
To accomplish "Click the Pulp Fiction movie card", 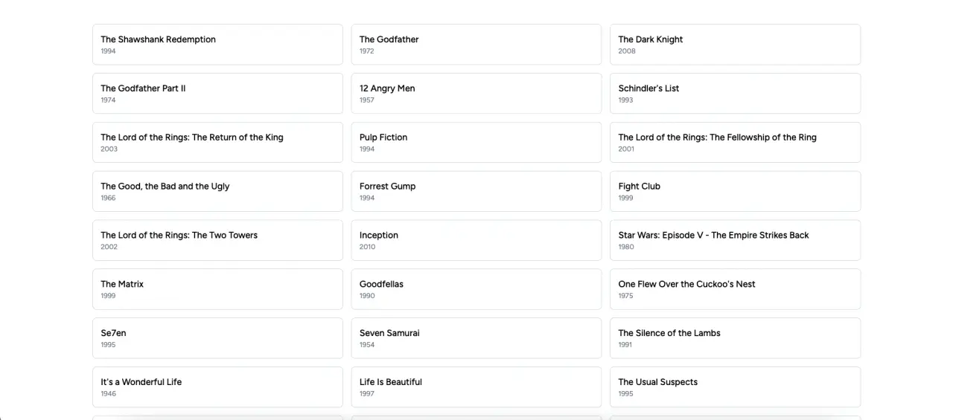I will pos(476,143).
